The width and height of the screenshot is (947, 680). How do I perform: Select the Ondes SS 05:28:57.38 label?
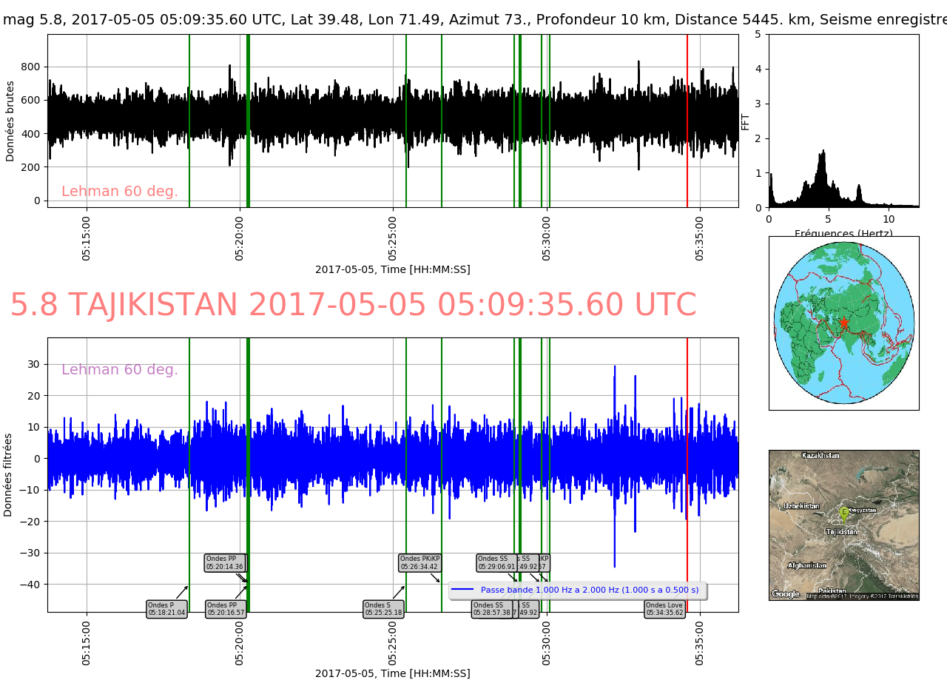pyautogui.click(x=491, y=609)
